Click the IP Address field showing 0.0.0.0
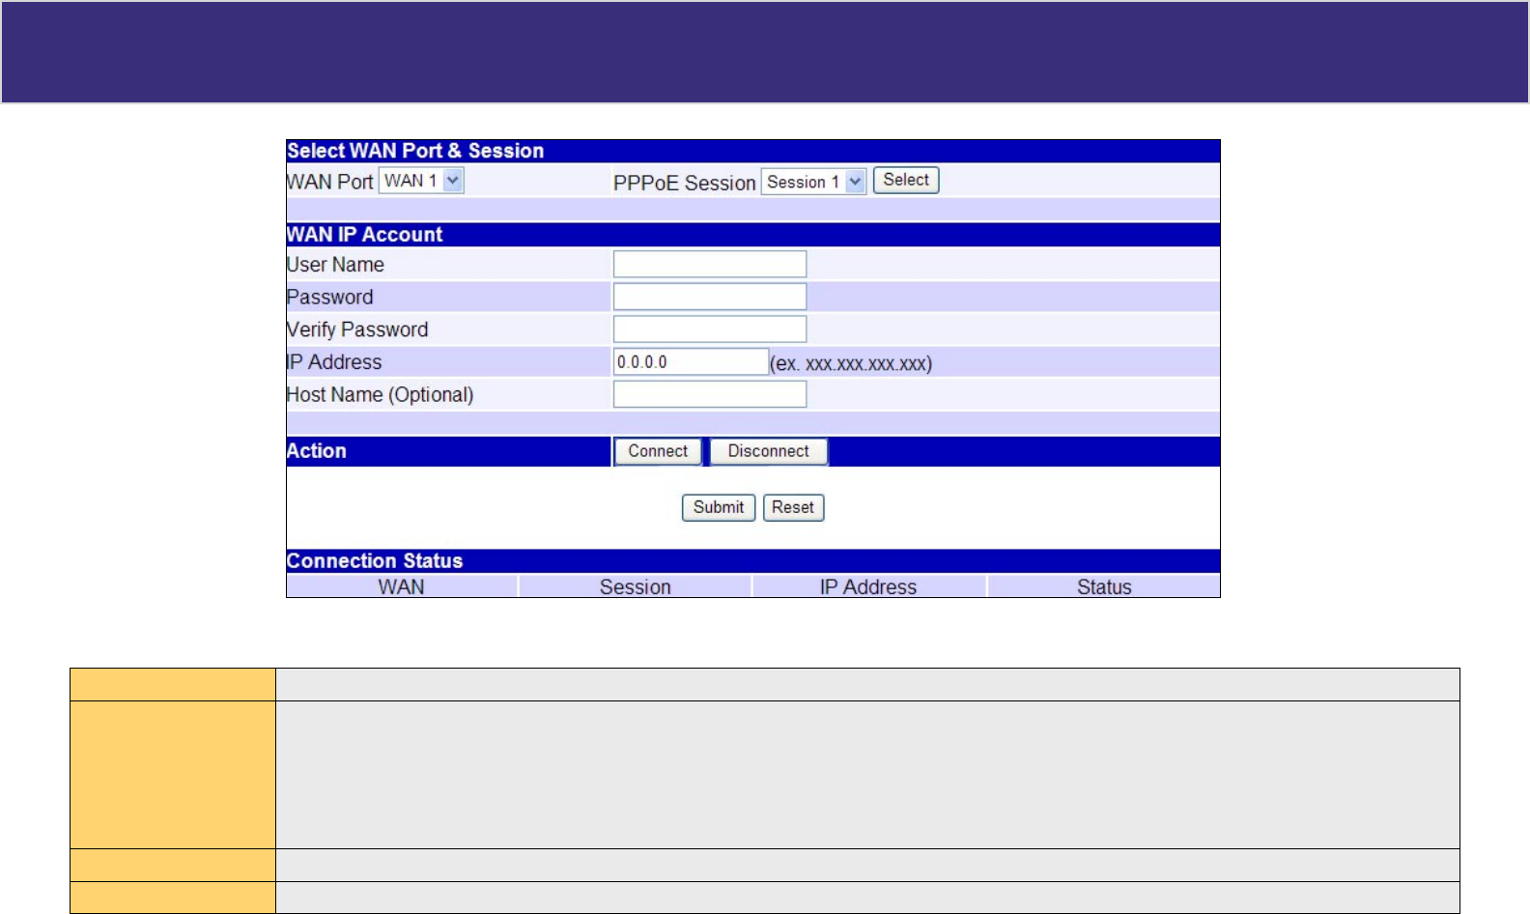This screenshot has width=1530, height=914. click(690, 362)
